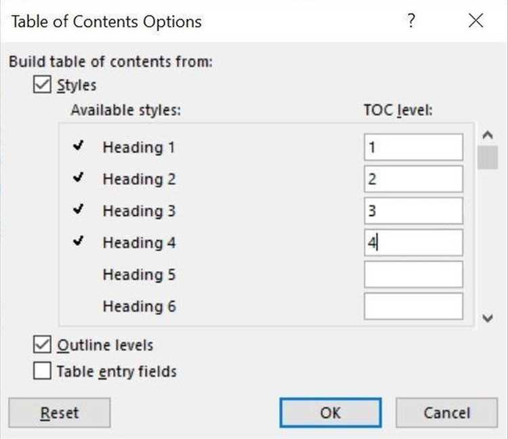The image size is (508, 439).
Task: Click the empty Heading 5 TOC level field
Action: click(x=413, y=274)
